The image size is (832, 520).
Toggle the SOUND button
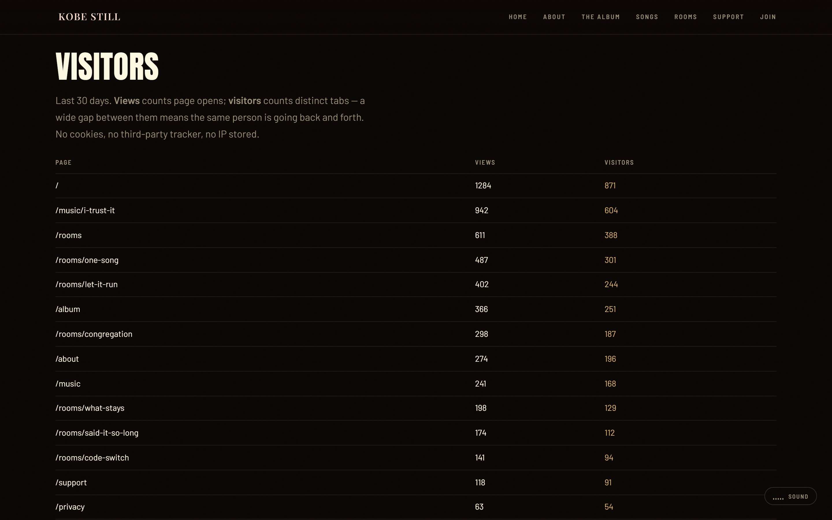pos(790,496)
